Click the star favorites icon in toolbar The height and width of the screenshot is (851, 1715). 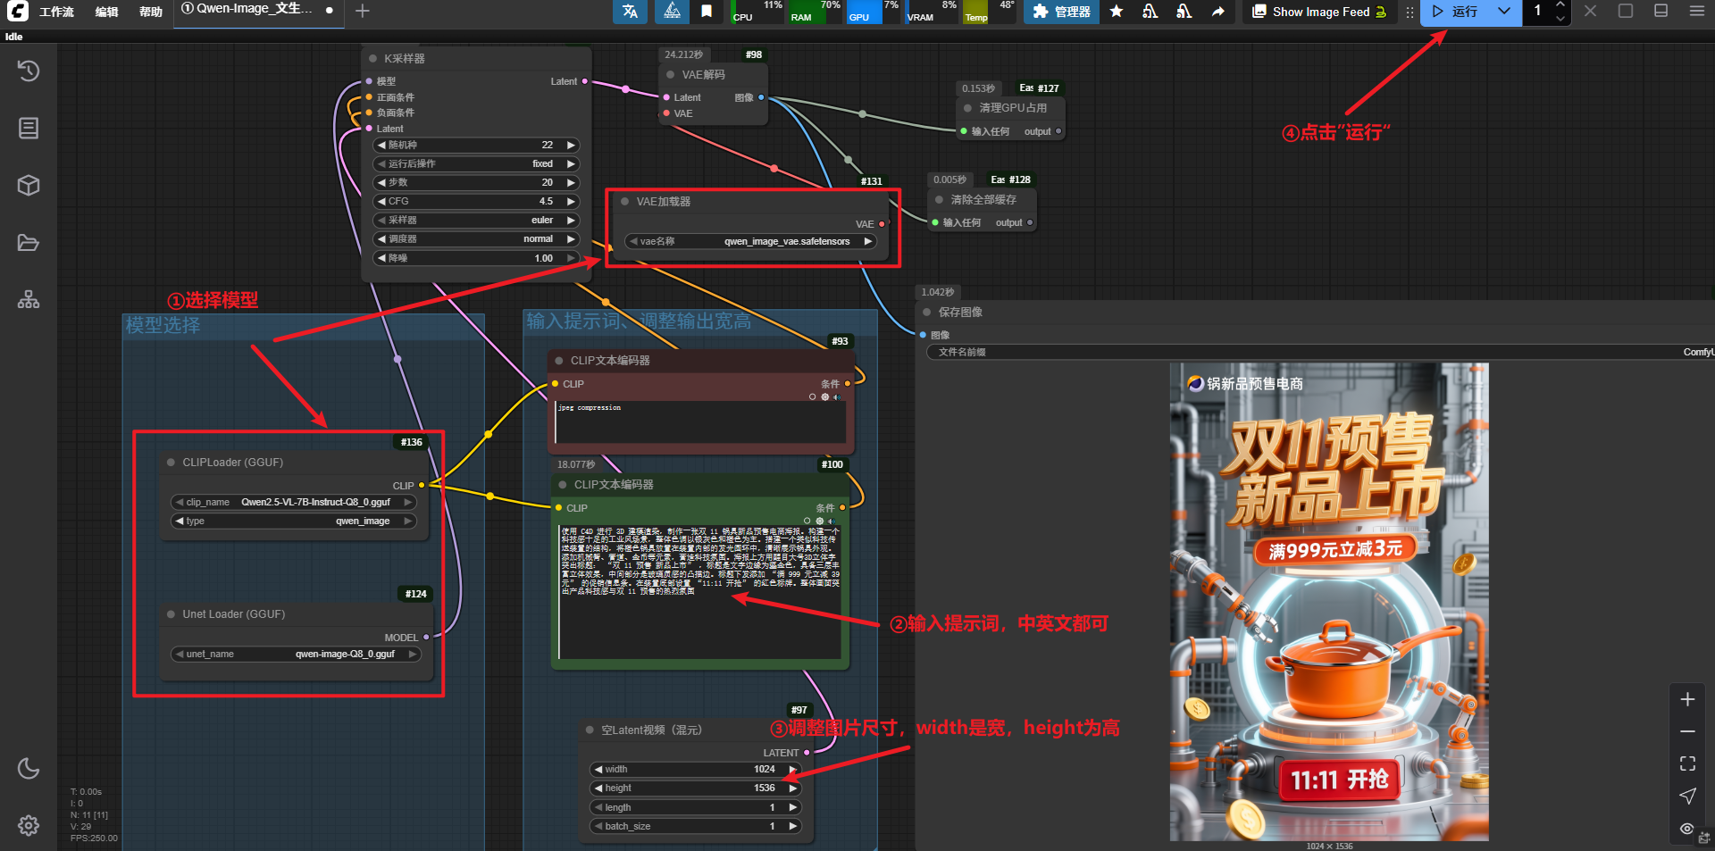[x=1117, y=12]
